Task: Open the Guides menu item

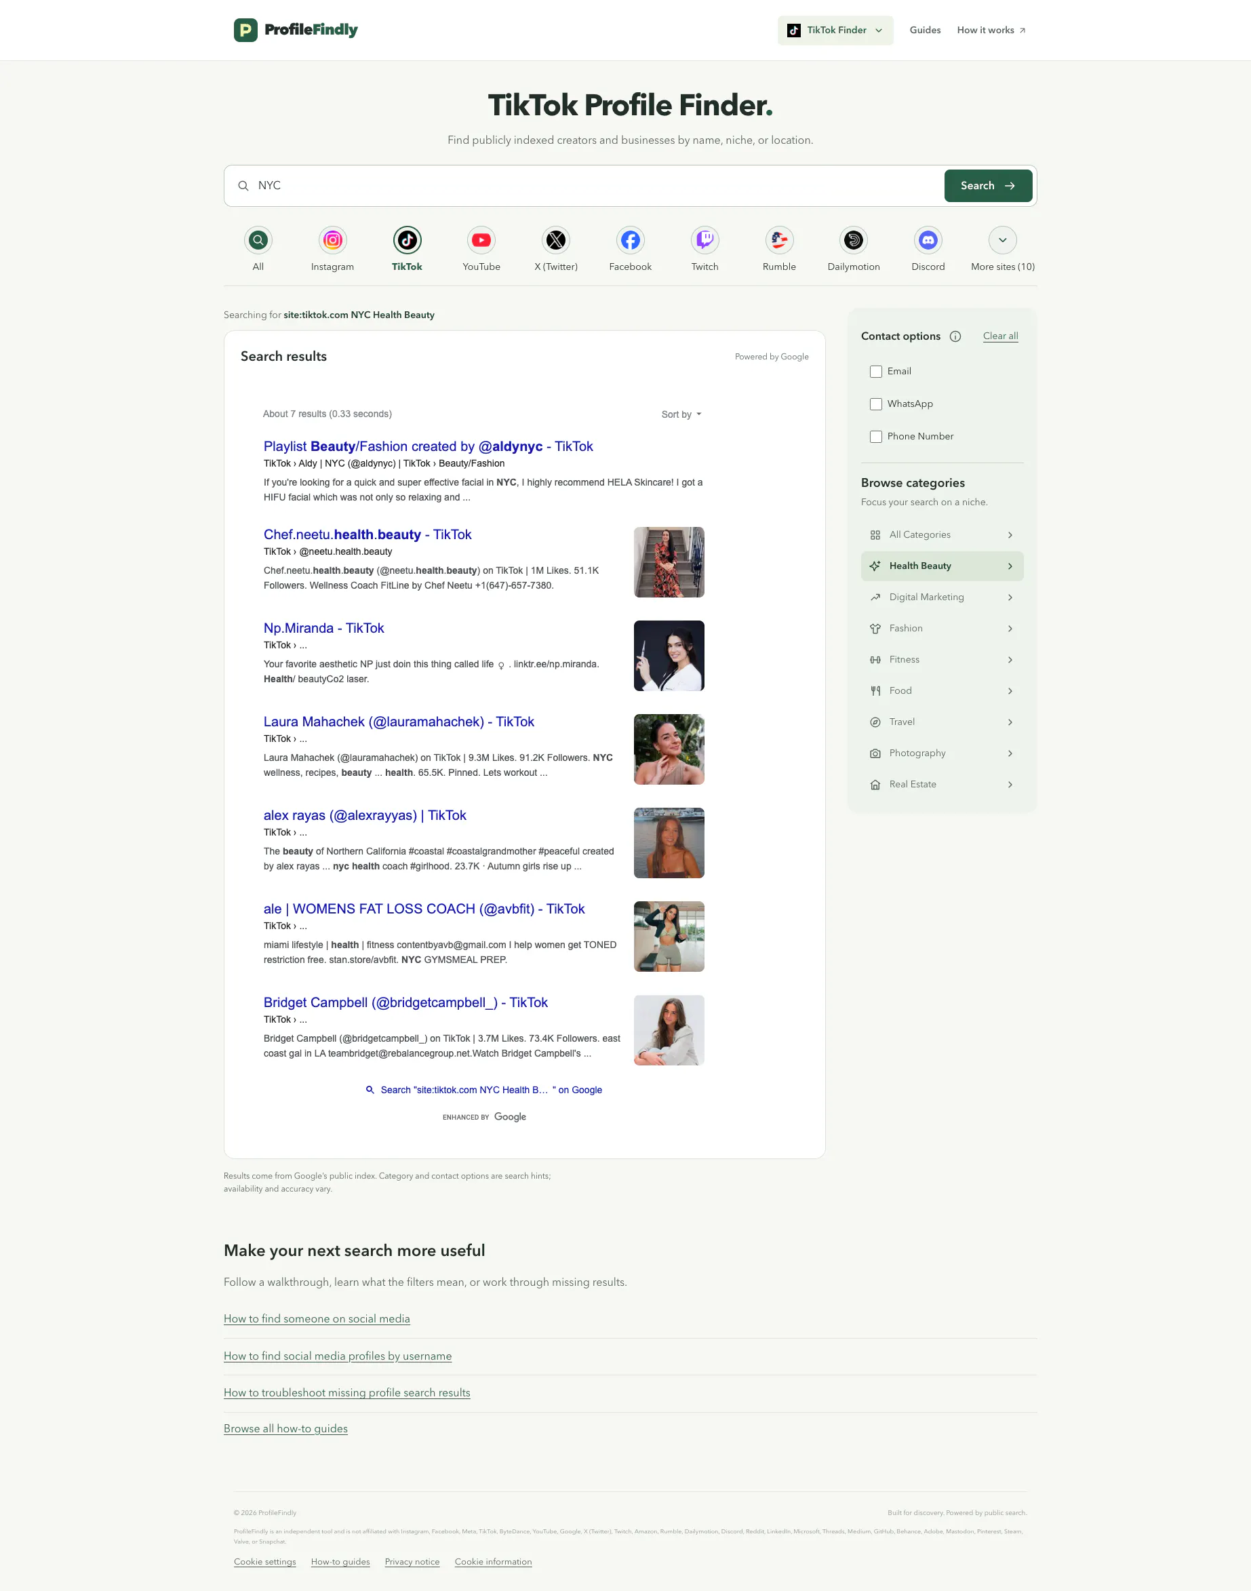Action: point(925,30)
